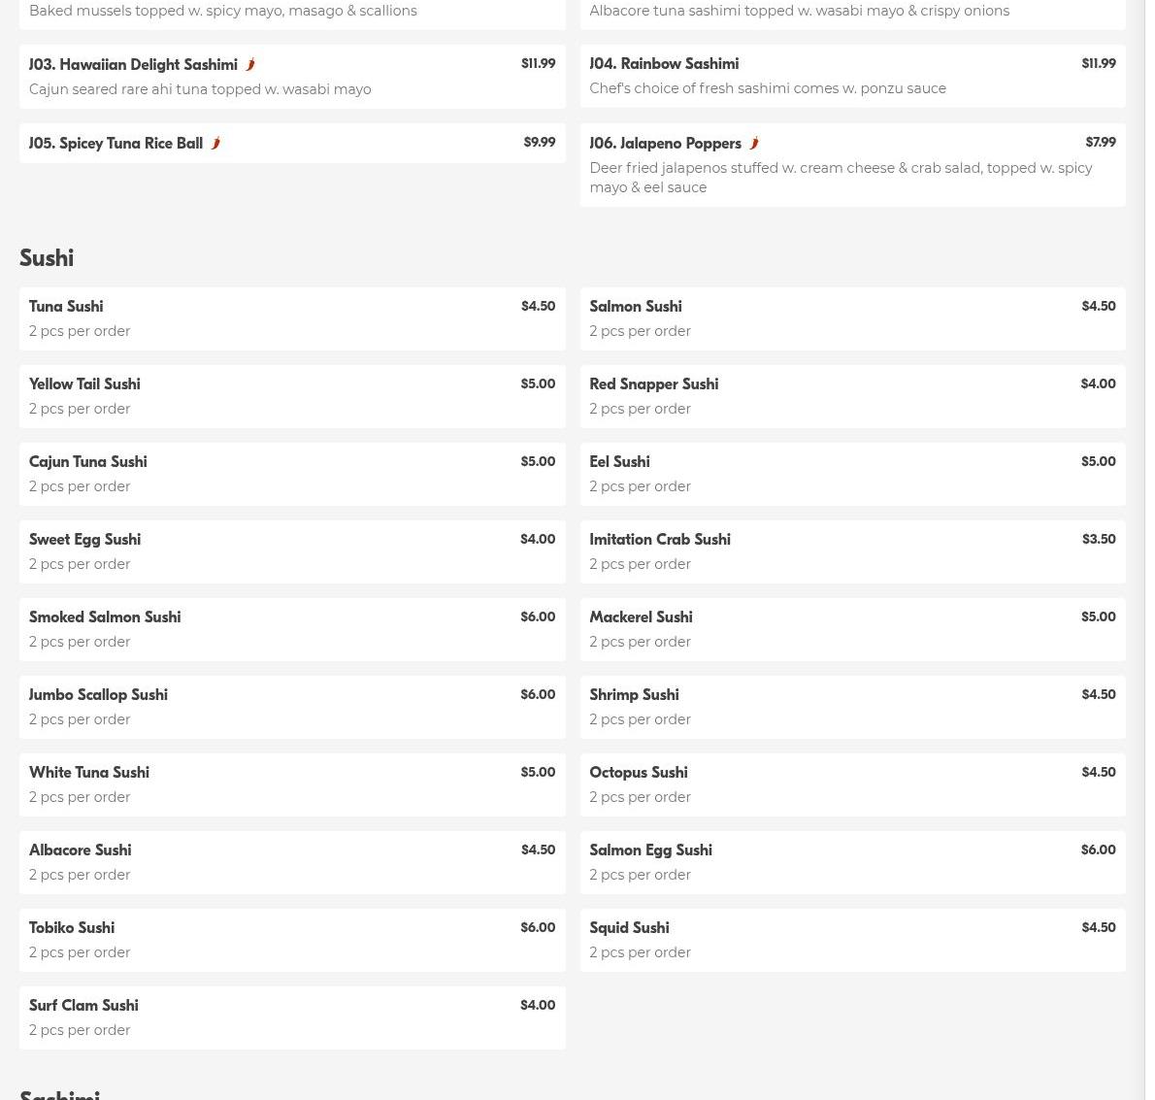Select Salmon Egg Sushi item
Viewport: 1155px width, 1100px height.
851,862
